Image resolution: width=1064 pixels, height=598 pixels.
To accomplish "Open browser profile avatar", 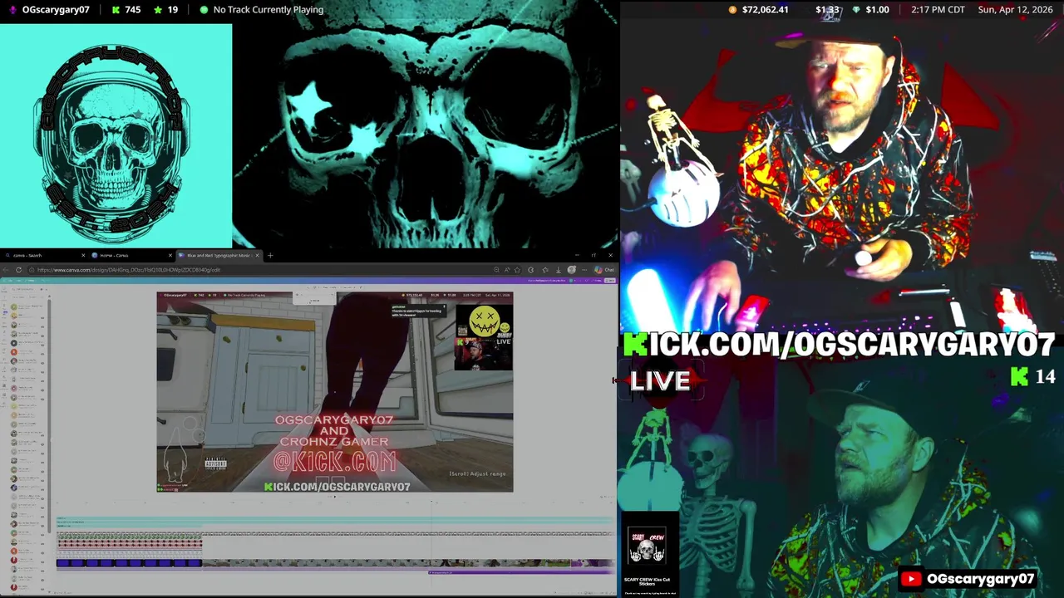I will click(x=571, y=270).
